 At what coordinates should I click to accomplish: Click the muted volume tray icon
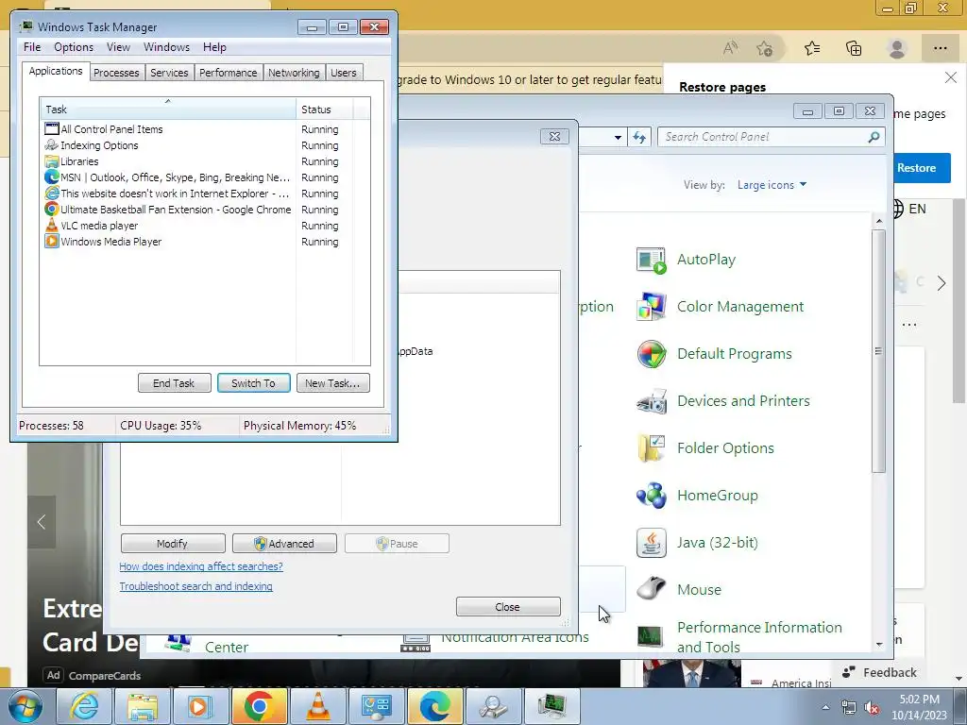(x=872, y=707)
